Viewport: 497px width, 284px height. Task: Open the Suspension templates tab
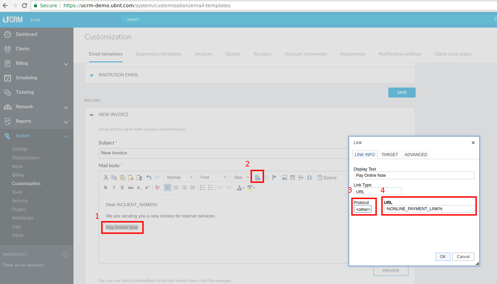click(158, 54)
